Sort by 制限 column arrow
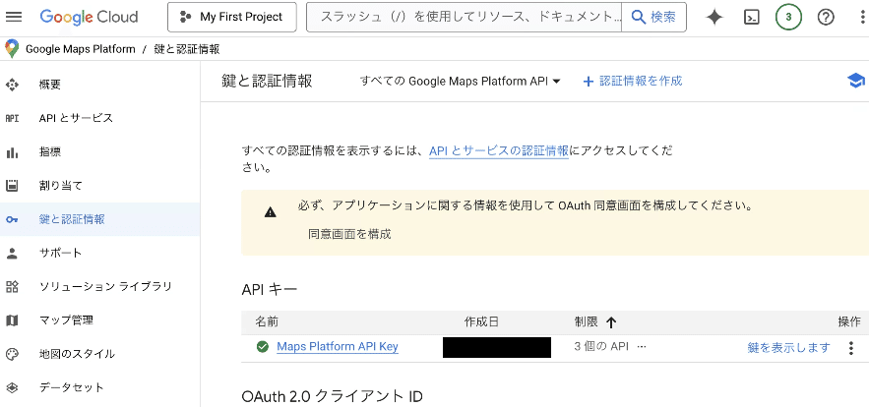Viewport: 869px width, 407px height. point(611,321)
